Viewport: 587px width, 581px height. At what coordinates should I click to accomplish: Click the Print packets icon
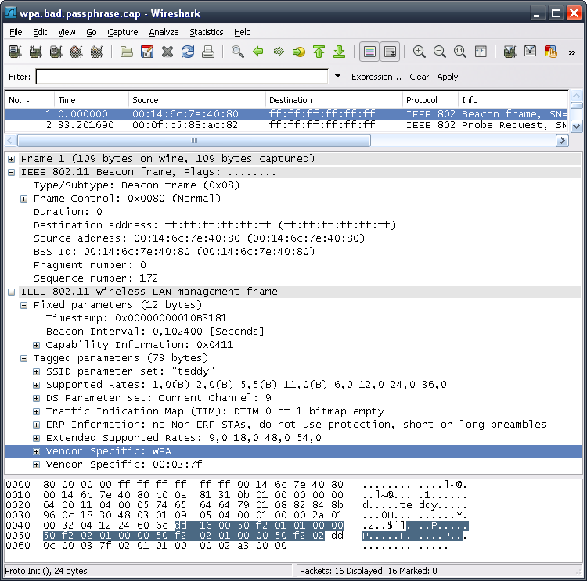click(x=208, y=52)
